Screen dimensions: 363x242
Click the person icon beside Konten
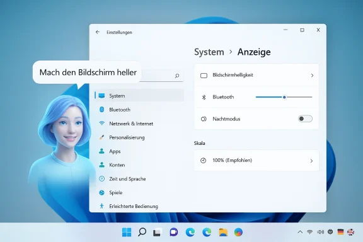click(101, 164)
